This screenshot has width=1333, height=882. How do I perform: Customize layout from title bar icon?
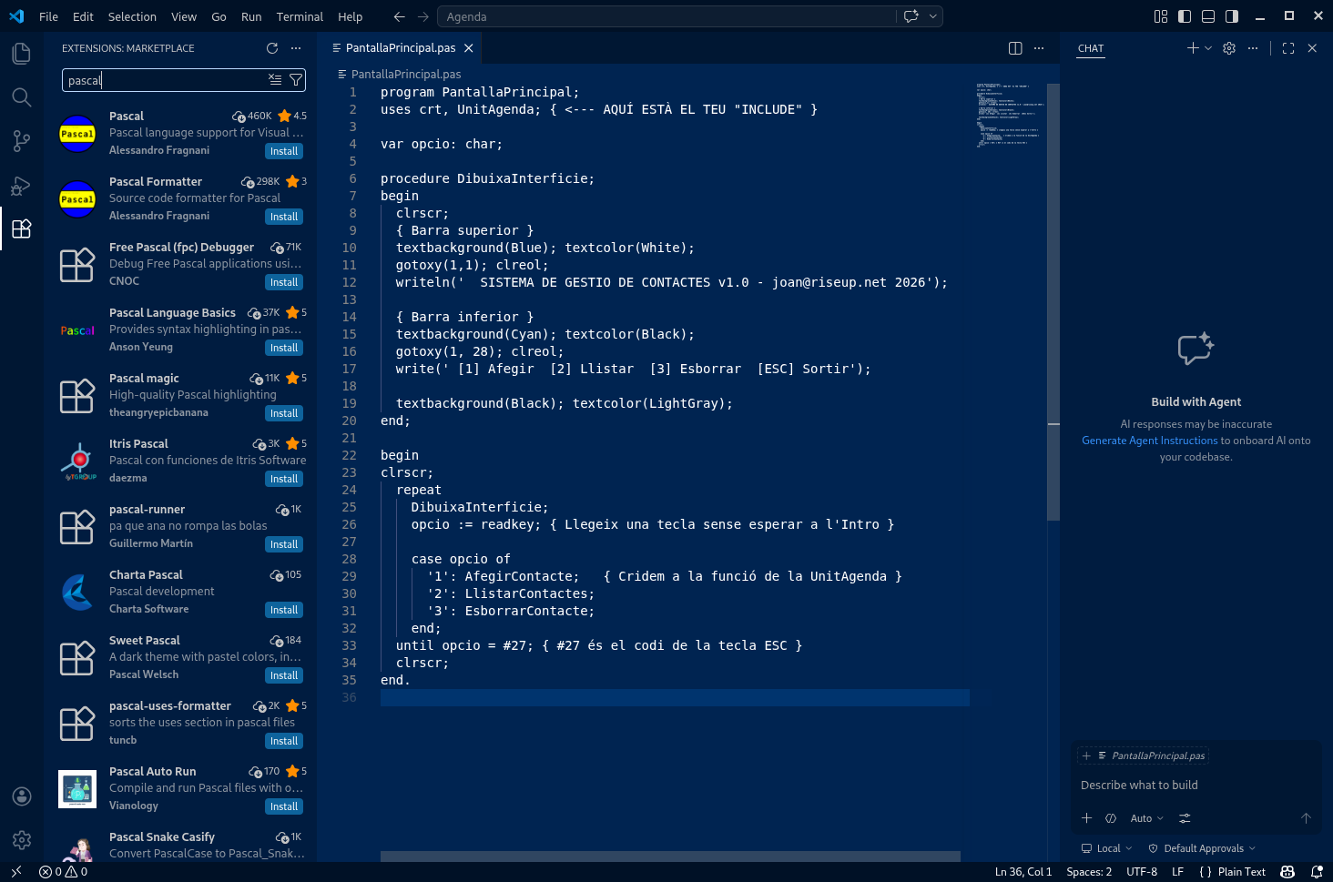[x=1161, y=16]
